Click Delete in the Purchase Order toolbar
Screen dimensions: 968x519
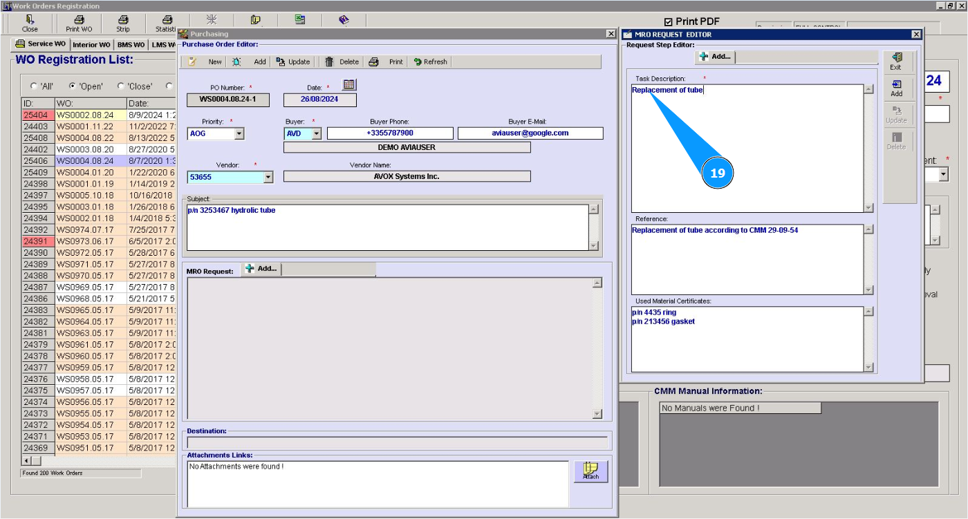click(x=342, y=62)
